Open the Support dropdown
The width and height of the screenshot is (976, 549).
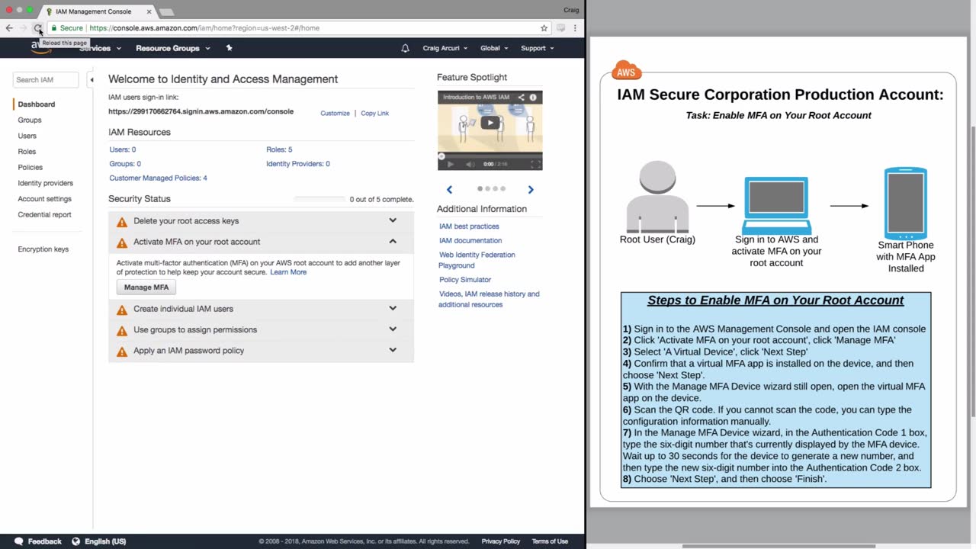[x=537, y=48]
